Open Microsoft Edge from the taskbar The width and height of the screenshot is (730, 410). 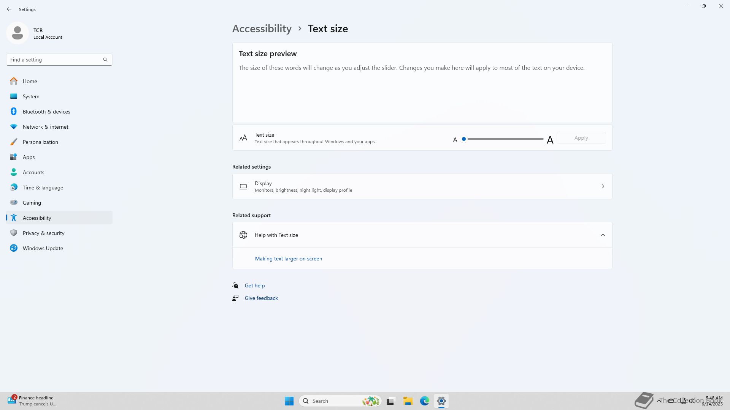click(x=424, y=401)
